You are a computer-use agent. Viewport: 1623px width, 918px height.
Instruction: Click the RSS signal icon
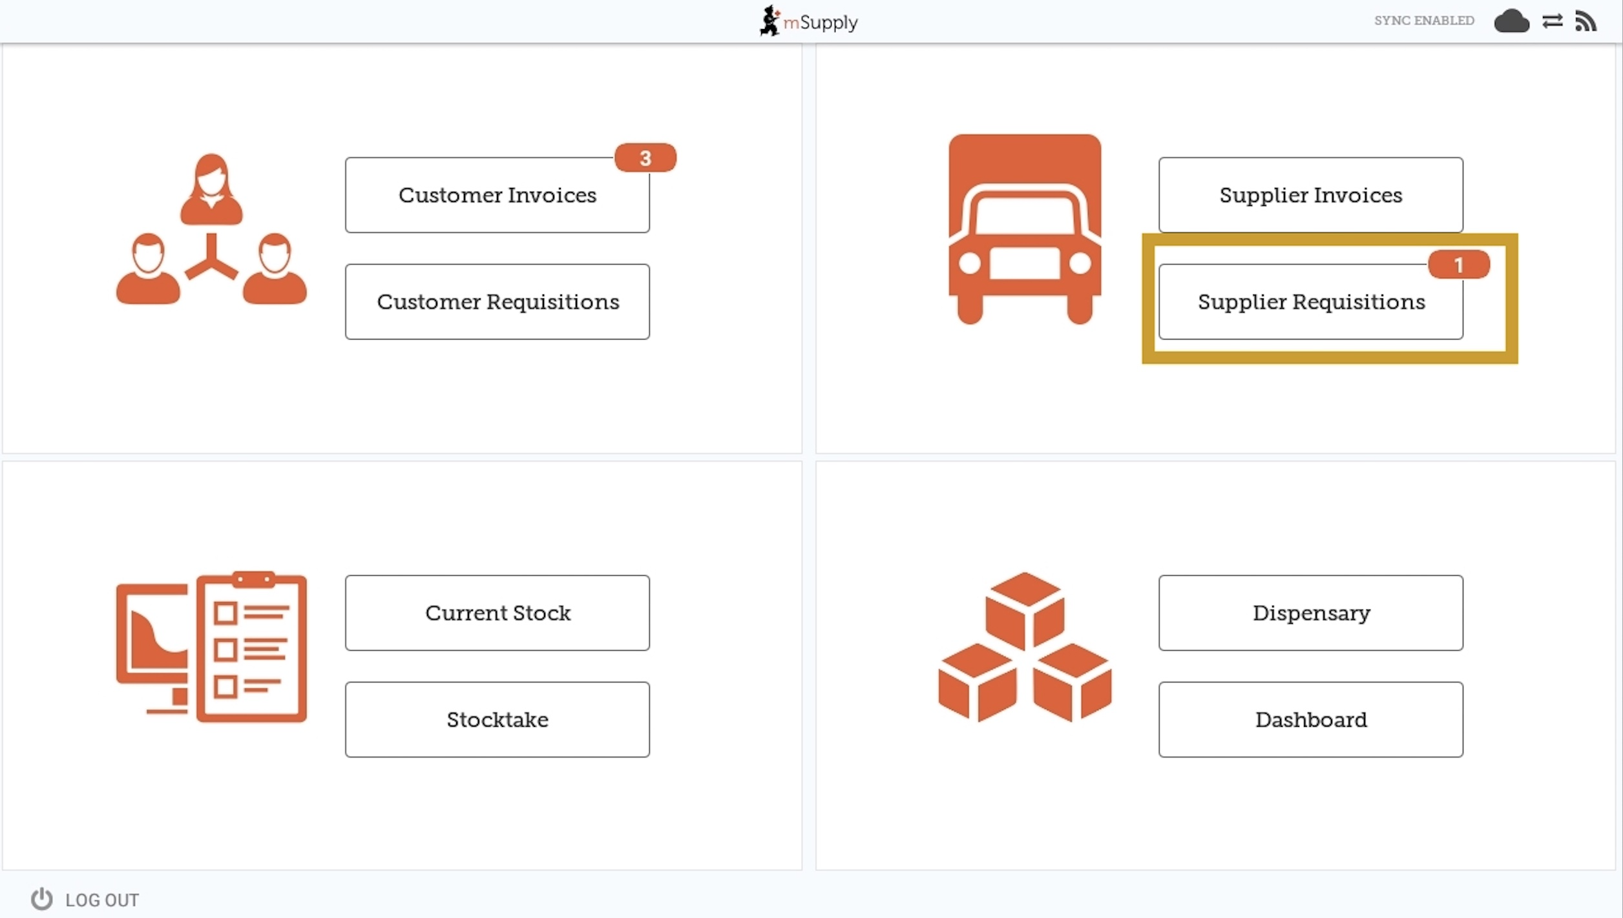point(1586,21)
